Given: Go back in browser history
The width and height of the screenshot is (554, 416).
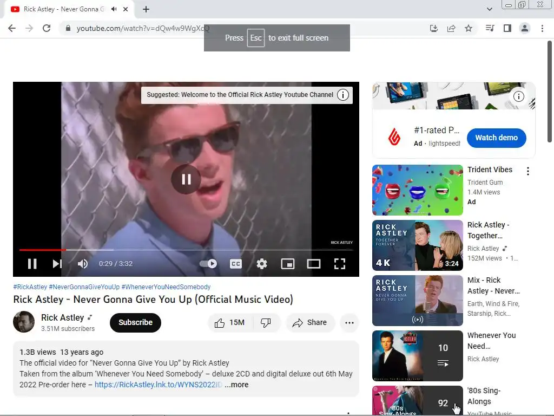Looking at the screenshot, I should (12, 28).
